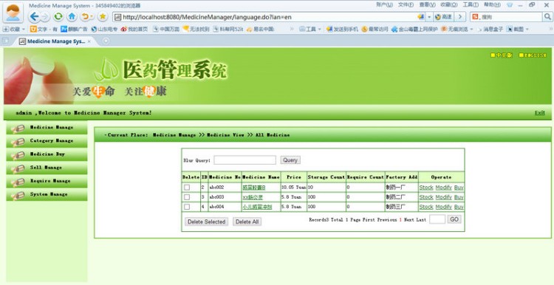Click the skin shirt icon in title bar
The height and width of the screenshot is (285, 554).
click(x=510, y=5)
